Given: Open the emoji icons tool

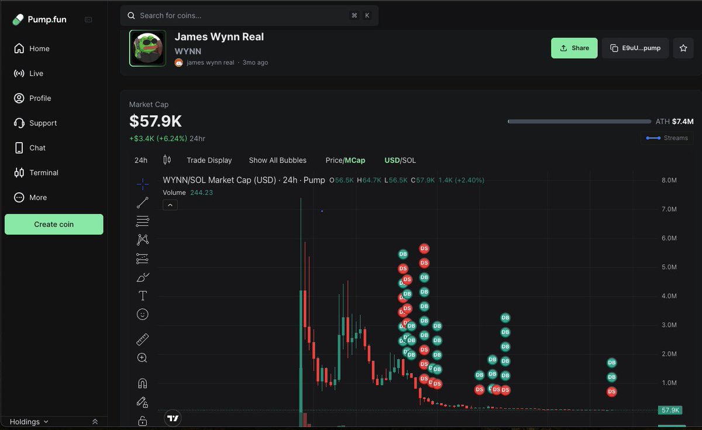Looking at the screenshot, I should pos(142,314).
